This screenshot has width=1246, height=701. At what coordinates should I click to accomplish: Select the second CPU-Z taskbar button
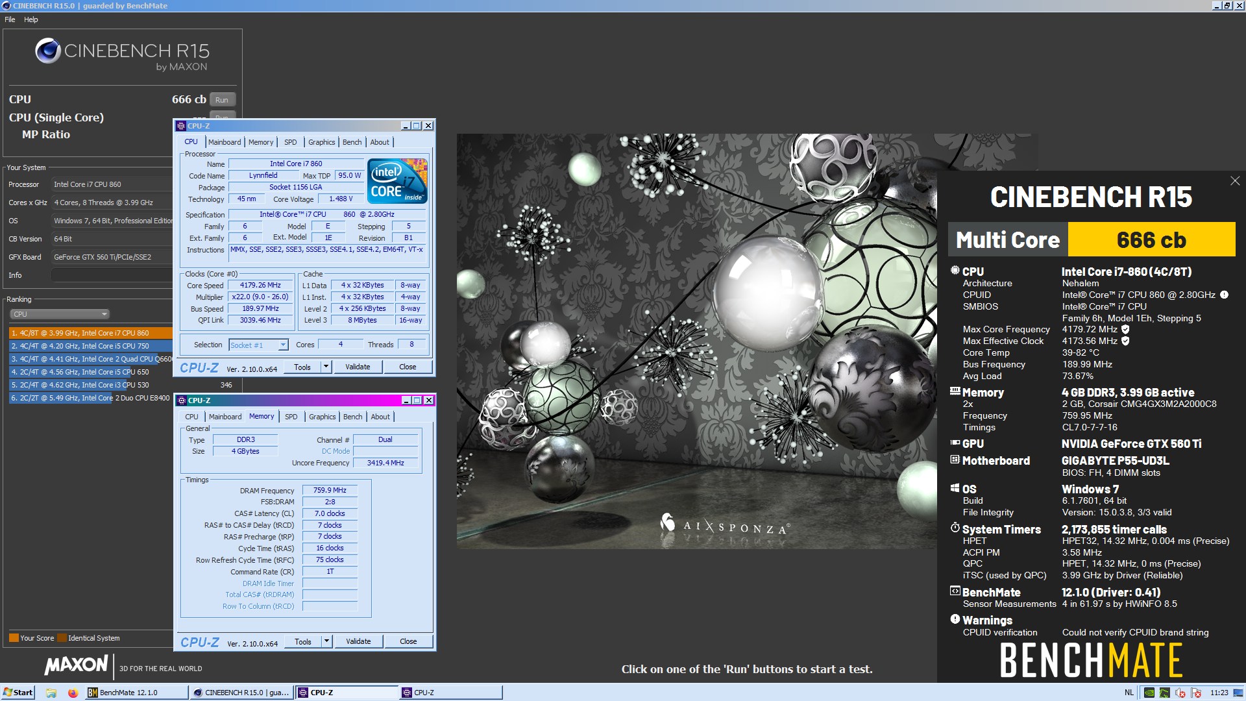(450, 693)
